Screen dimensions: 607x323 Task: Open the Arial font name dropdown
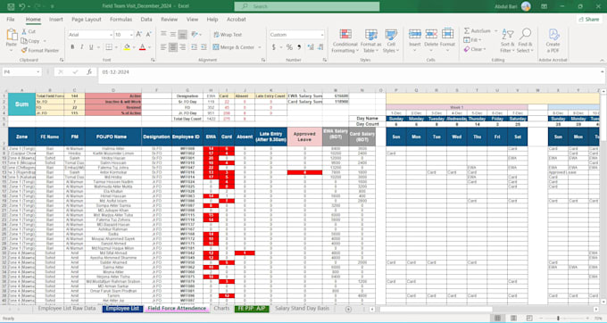click(x=111, y=35)
